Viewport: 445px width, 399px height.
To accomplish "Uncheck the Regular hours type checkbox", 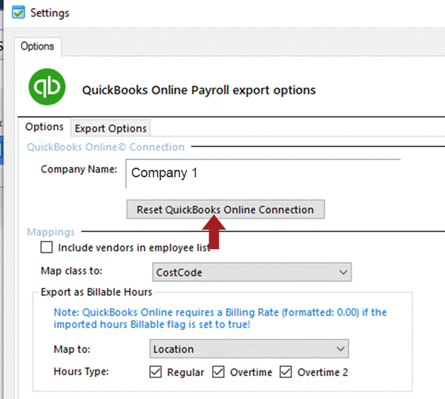I will point(156,372).
